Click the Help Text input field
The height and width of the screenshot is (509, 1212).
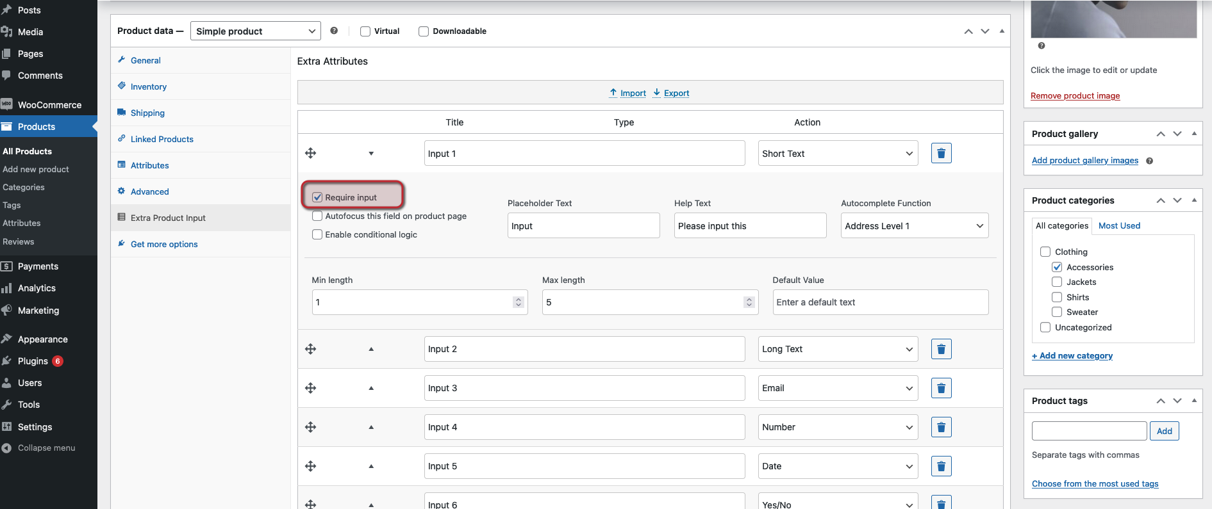coord(750,225)
